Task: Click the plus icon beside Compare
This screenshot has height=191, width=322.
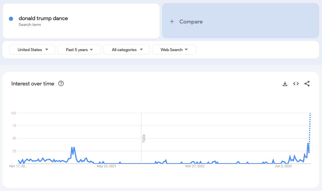Action: (172, 22)
